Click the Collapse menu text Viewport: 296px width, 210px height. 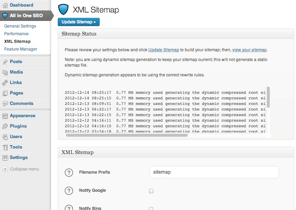(25, 169)
